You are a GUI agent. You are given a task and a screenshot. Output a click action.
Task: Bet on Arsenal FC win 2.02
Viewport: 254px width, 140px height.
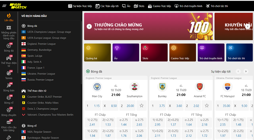[x=193, y=106]
